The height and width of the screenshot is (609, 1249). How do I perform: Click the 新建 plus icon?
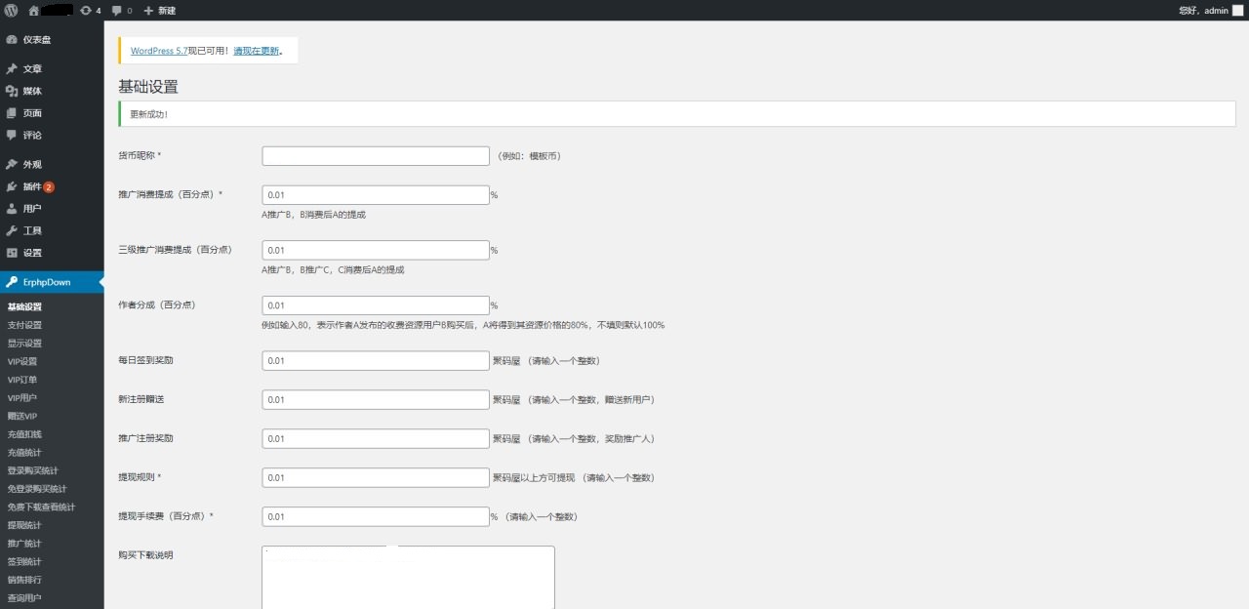tap(148, 10)
